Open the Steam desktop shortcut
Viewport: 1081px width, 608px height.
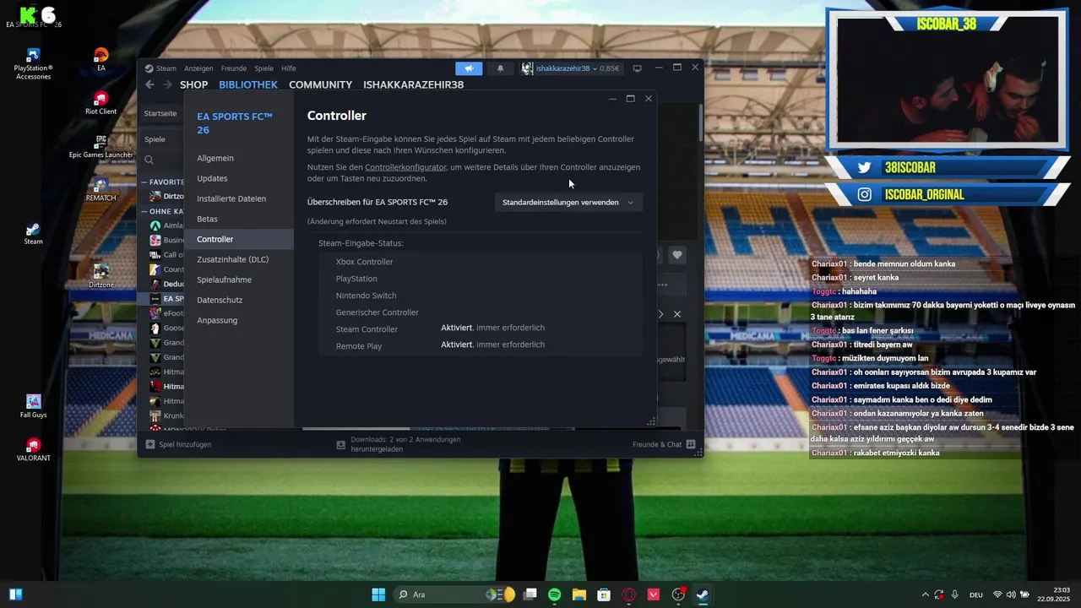tap(33, 234)
